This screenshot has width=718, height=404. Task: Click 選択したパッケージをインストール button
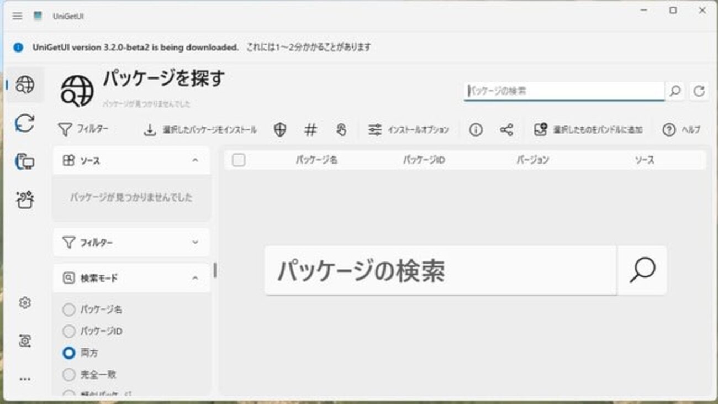(x=200, y=130)
